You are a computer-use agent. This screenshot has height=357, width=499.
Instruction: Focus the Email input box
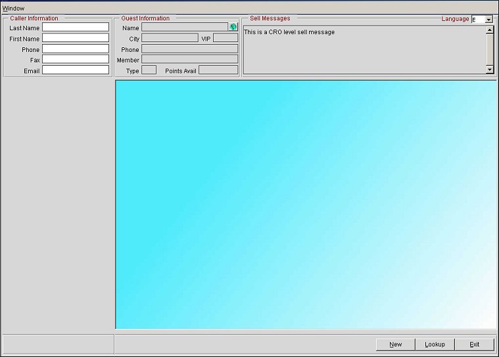76,70
